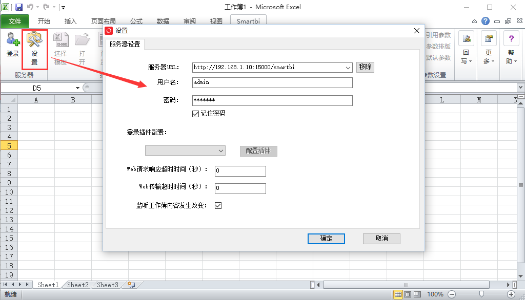Switch to the 视图 ribbon tab
The image size is (525, 300).
coord(216,22)
